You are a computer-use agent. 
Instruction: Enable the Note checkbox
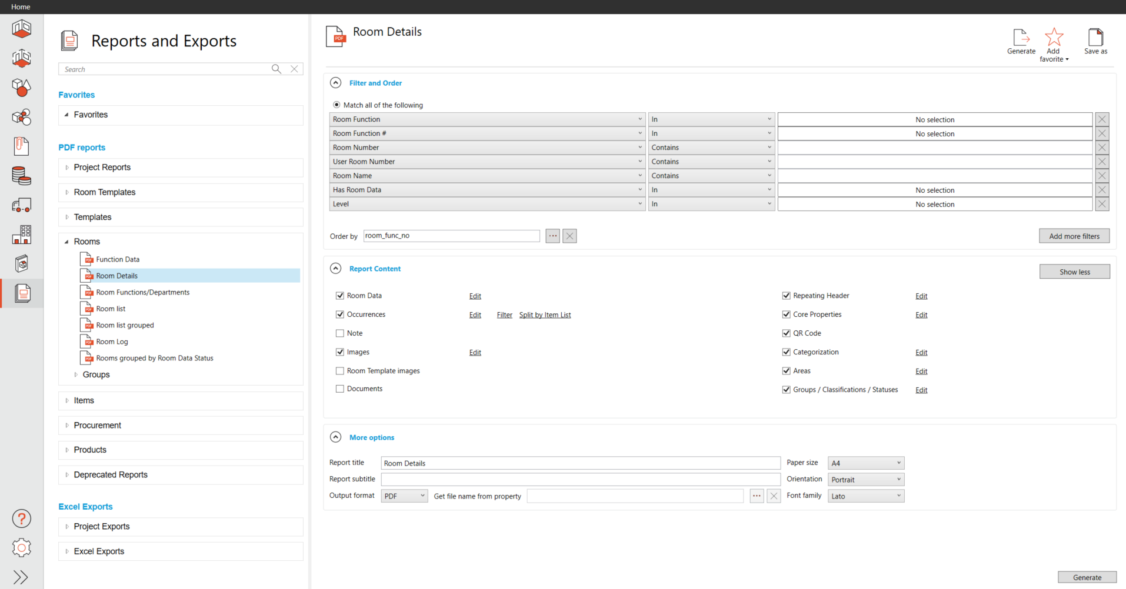point(340,333)
